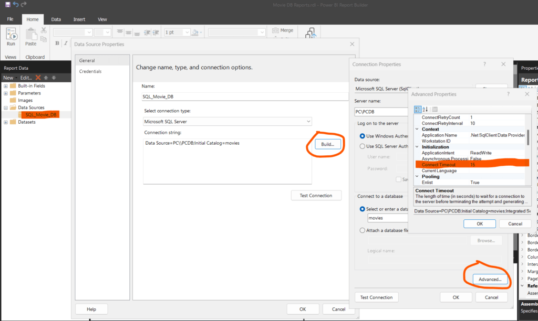This screenshot has width=538, height=321.
Task: Run the report with the Run icon
Action: pyautogui.click(x=11, y=34)
